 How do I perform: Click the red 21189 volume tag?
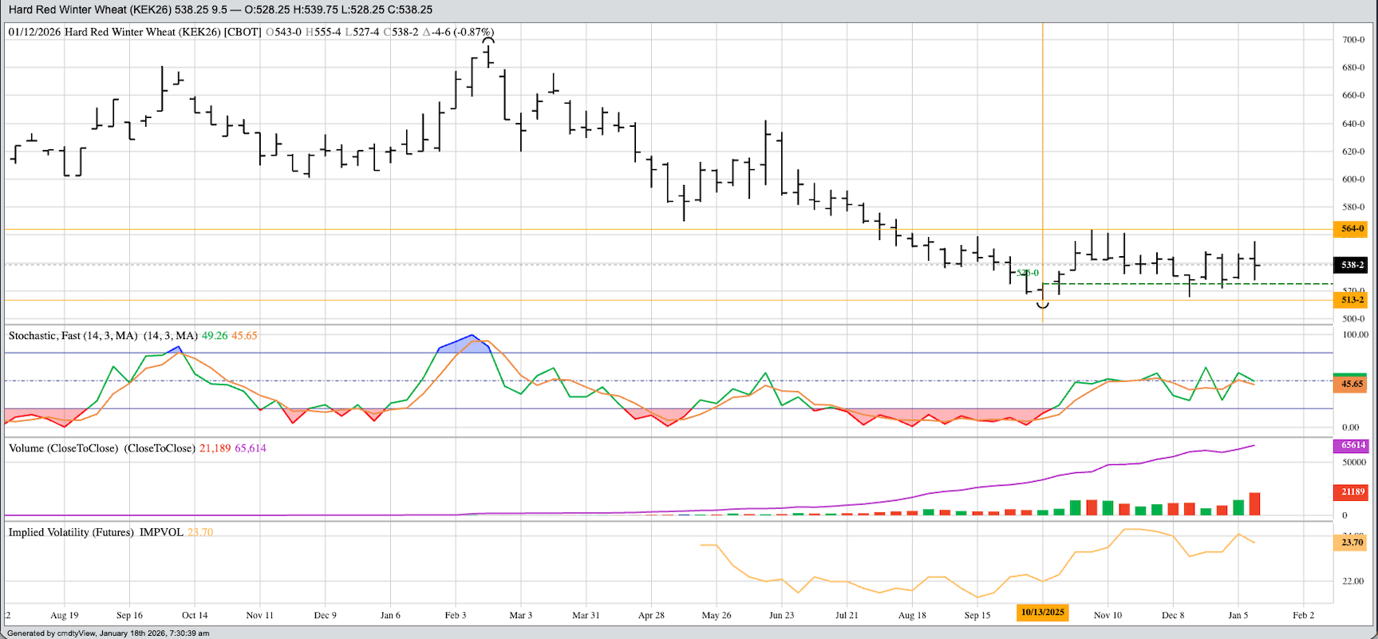(1352, 492)
